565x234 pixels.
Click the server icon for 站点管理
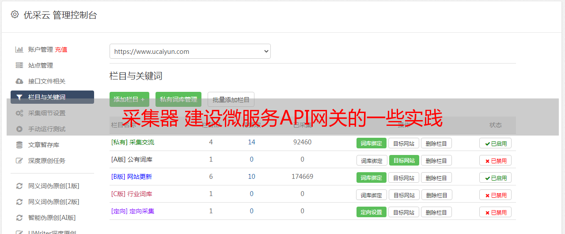point(19,65)
